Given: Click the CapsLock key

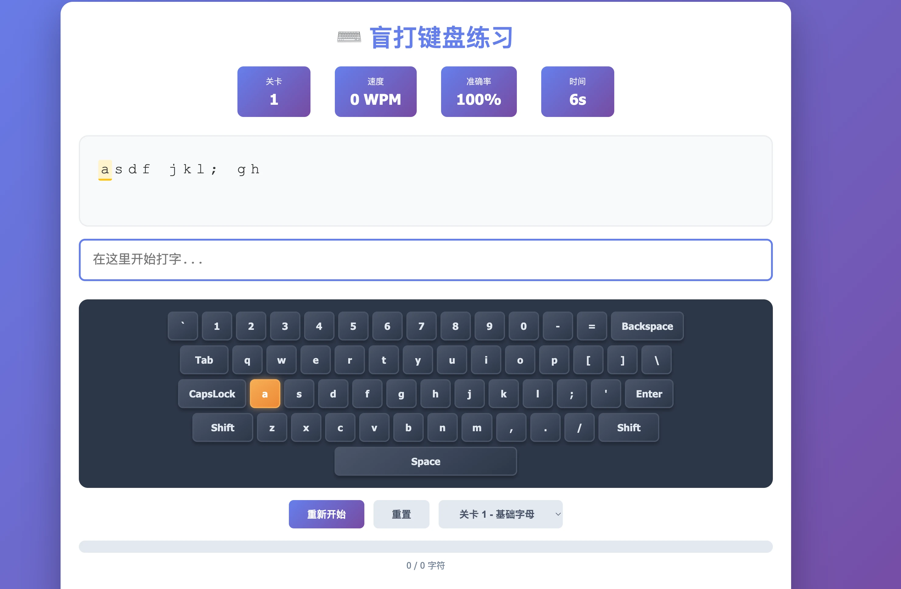Looking at the screenshot, I should click(212, 393).
